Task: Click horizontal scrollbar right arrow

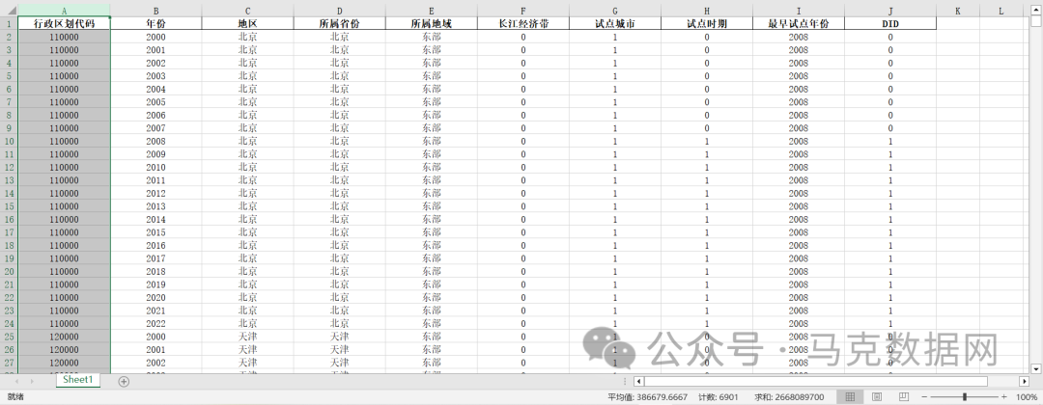Action: 1024,381
